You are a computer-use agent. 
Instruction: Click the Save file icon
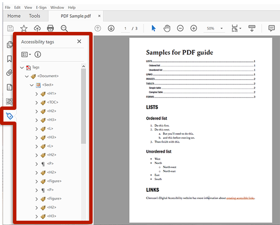coord(10,28)
